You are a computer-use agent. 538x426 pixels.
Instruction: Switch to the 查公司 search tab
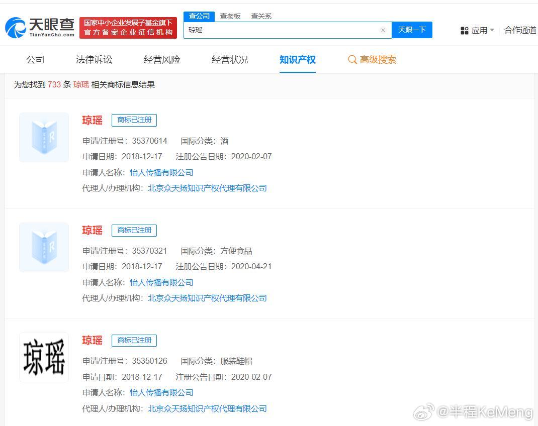(x=199, y=16)
